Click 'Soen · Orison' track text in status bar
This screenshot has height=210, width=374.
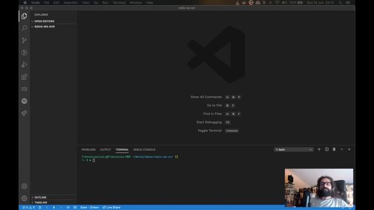point(89,208)
